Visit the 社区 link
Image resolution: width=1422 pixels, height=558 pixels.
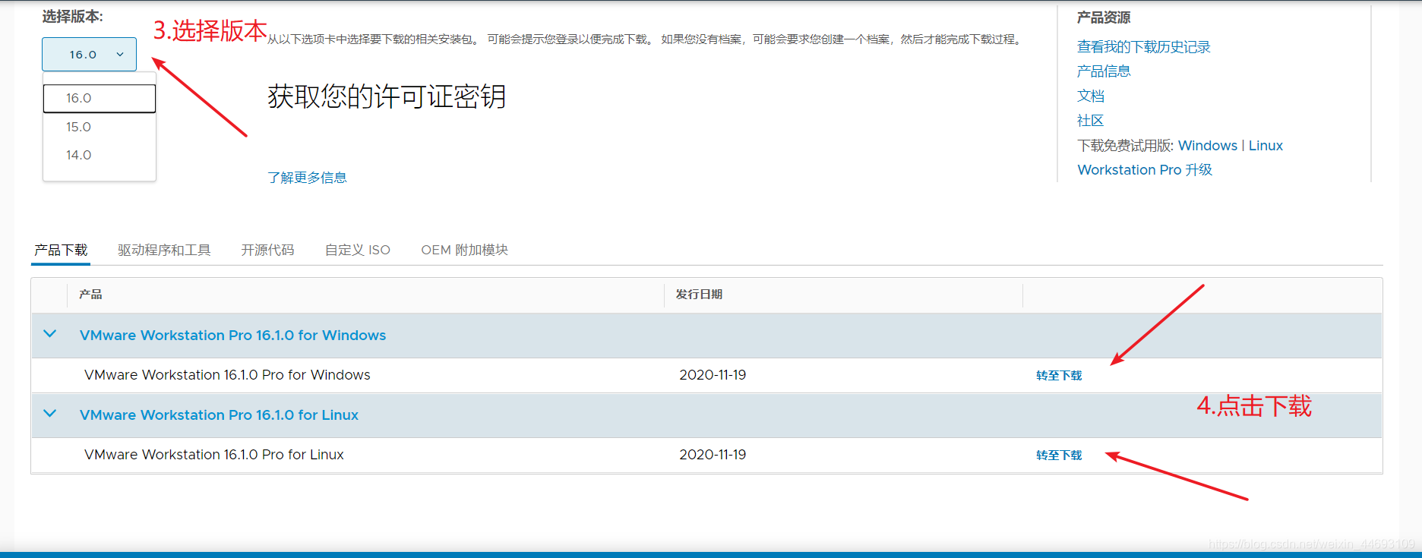coord(1091,121)
